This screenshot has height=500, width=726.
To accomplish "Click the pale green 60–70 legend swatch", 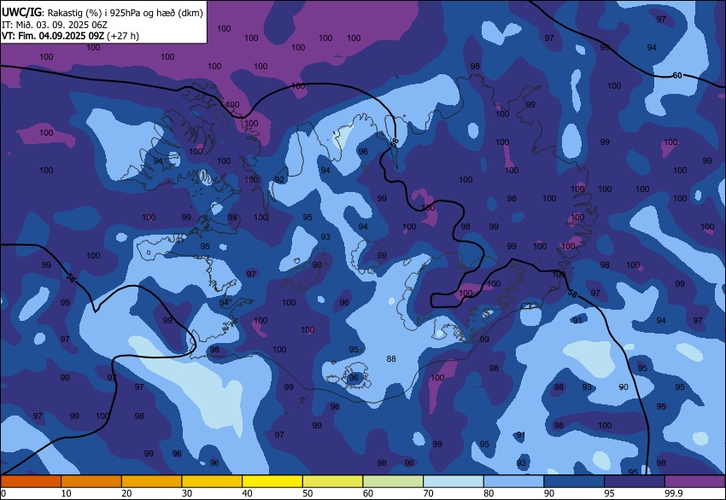I will pyautogui.click(x=393, y=481).
